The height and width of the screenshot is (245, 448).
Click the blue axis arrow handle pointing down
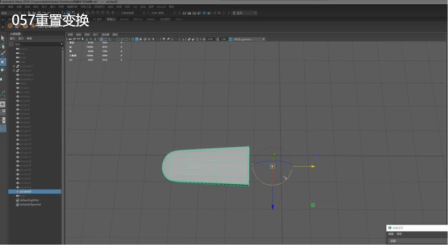[x=272, y=207]
